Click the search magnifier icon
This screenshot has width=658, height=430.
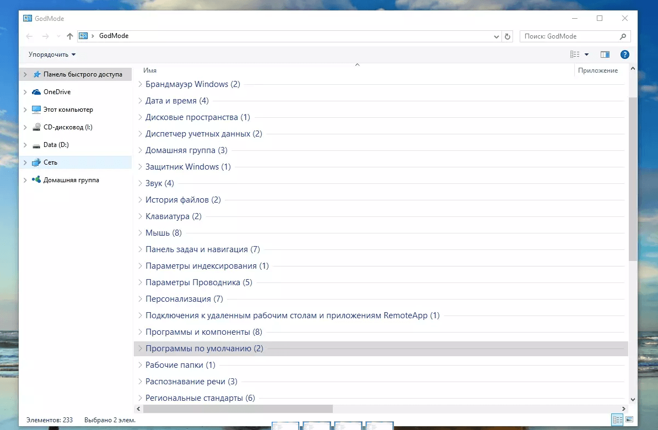623,36
